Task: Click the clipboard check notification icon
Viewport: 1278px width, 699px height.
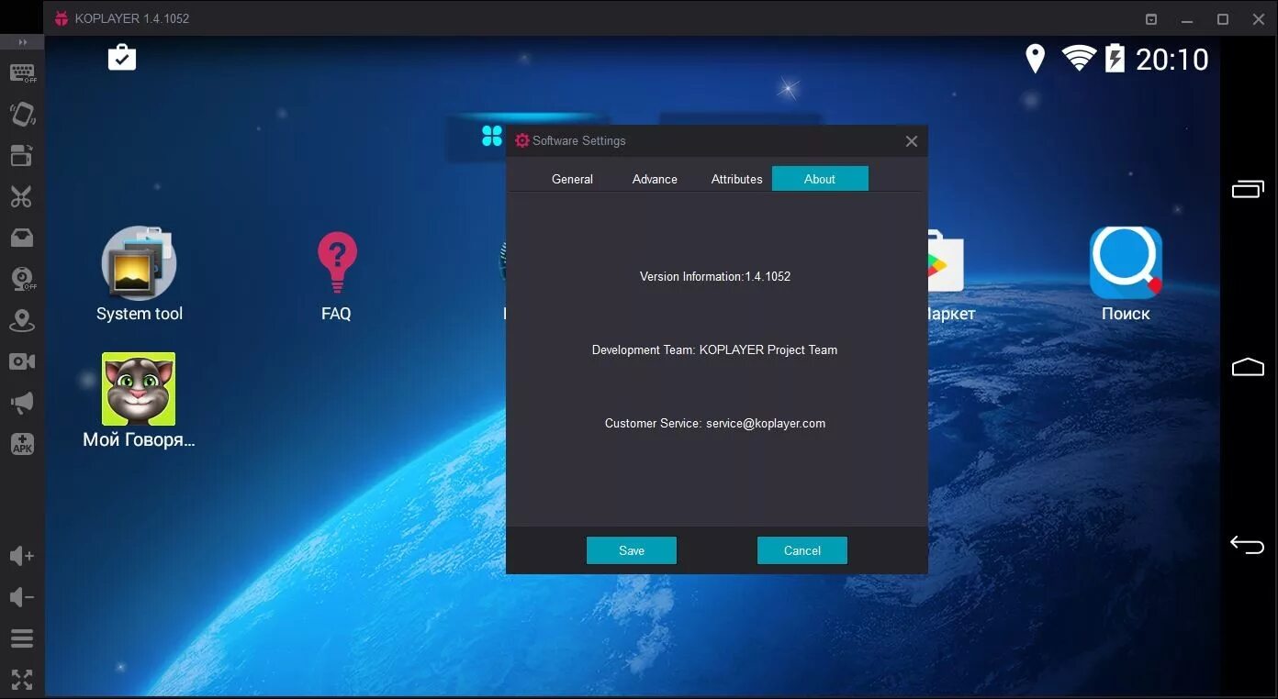Action: (x=122, y=57)
